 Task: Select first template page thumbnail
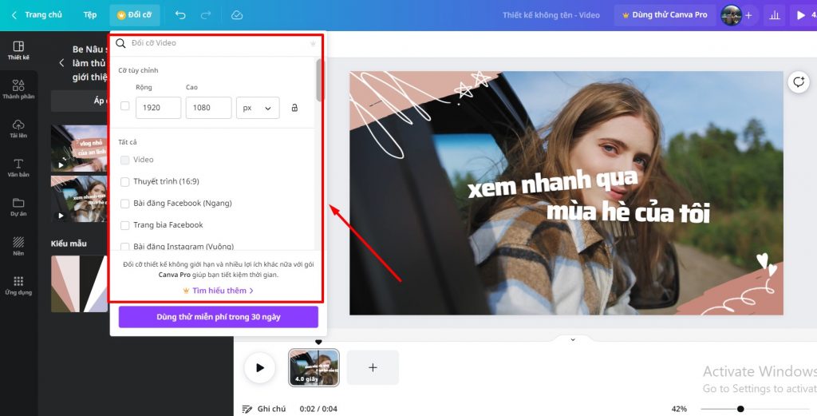(79, 148)
